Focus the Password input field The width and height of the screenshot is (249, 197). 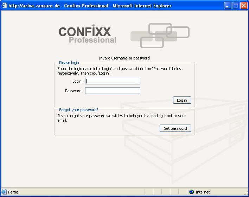pyautogui.click(x=113, y=90)
